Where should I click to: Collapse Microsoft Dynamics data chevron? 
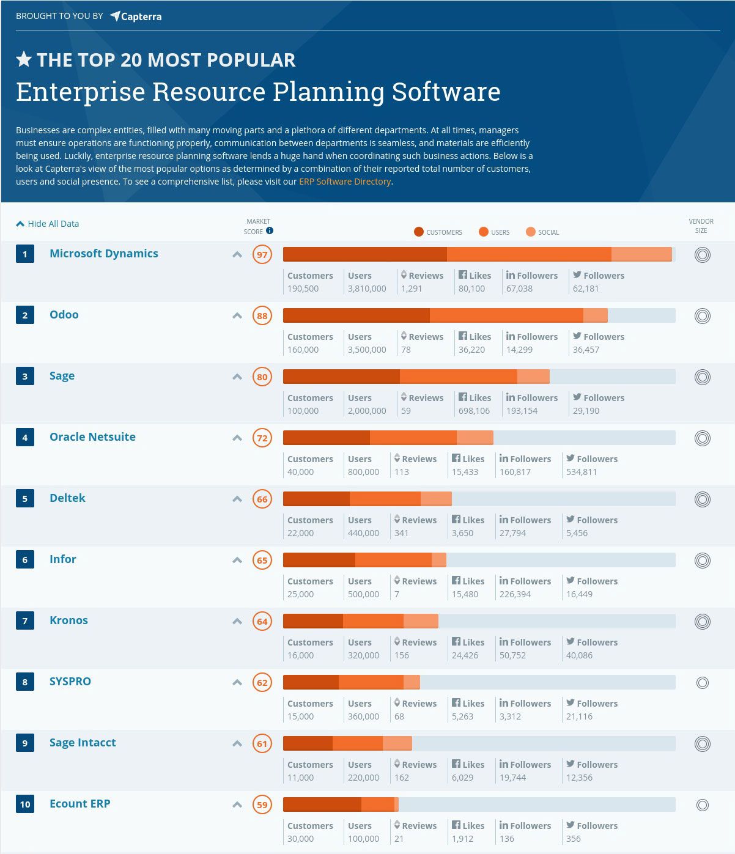(x=237, y=255)
